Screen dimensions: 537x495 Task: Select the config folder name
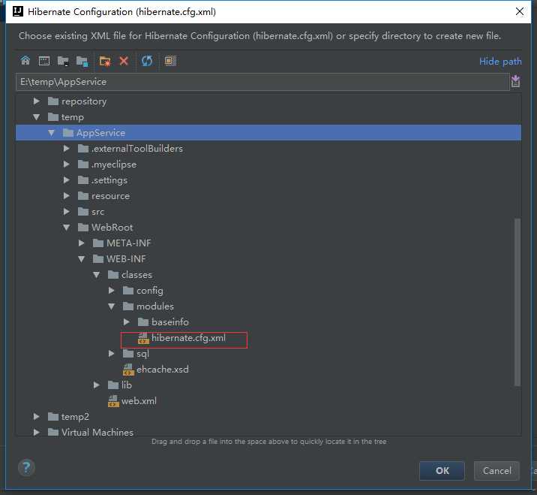pos(150,291)
